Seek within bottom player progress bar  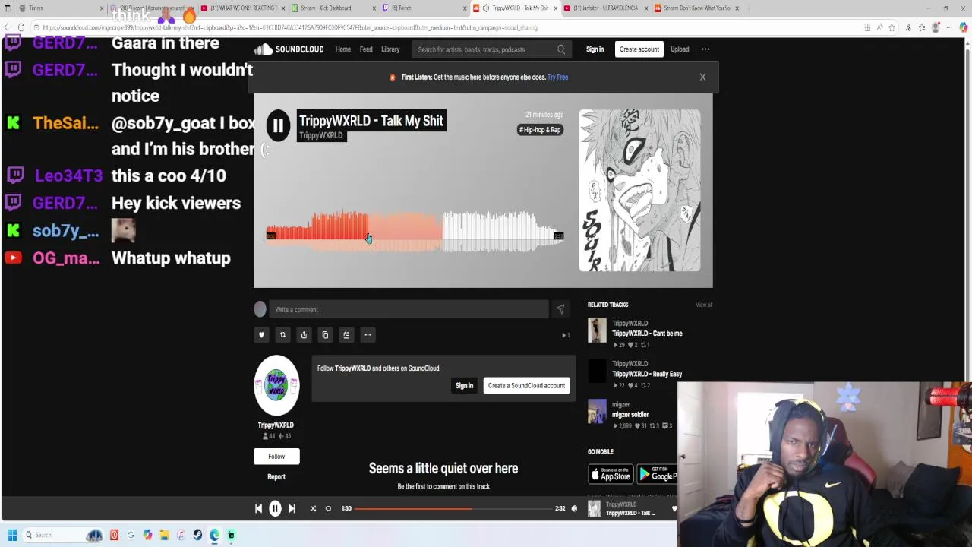(x=453, y=508)
